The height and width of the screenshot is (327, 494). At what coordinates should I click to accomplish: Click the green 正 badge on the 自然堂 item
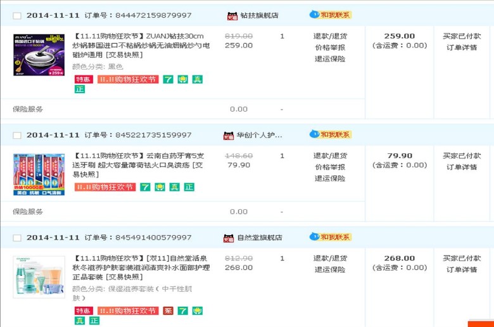pos(94,321)
